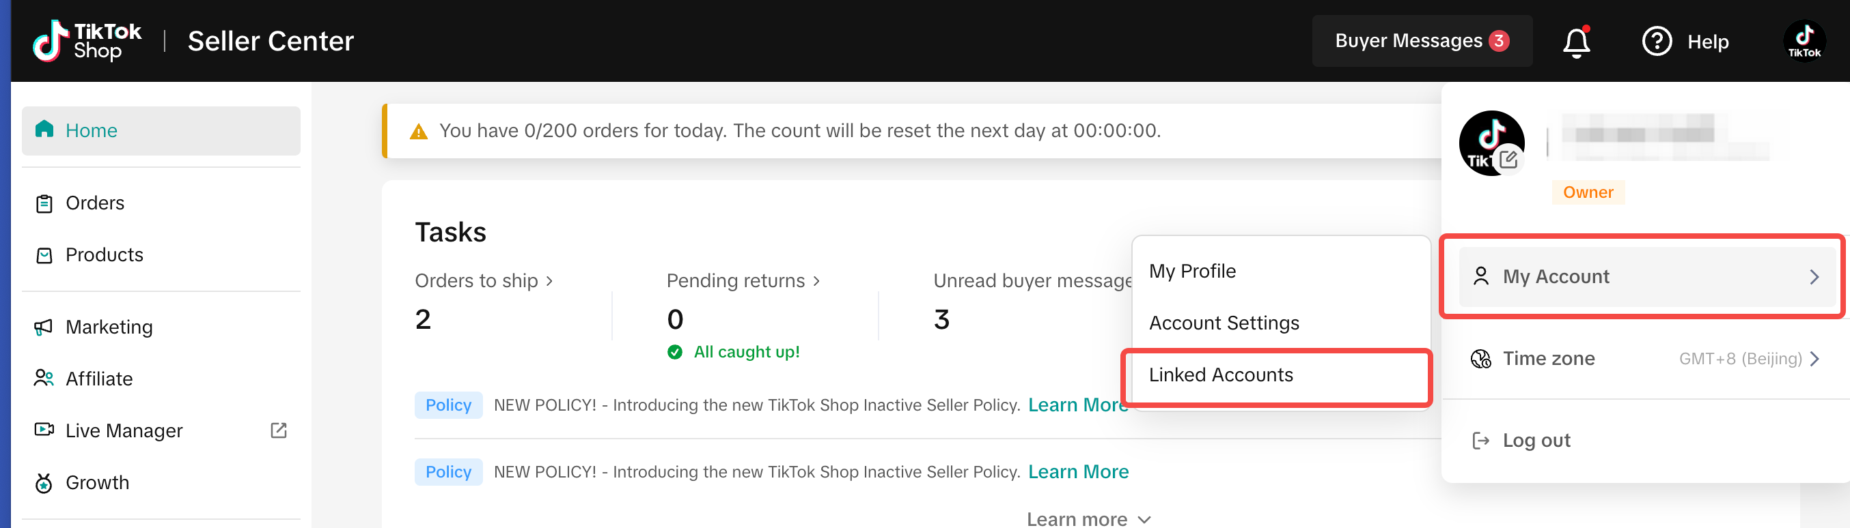
Task: Click first policy Learn More link
Action: [1077, 405]
